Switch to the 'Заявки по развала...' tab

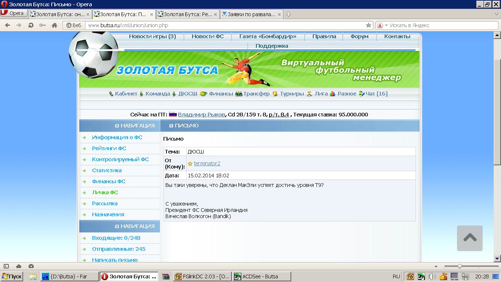point(251,14)
